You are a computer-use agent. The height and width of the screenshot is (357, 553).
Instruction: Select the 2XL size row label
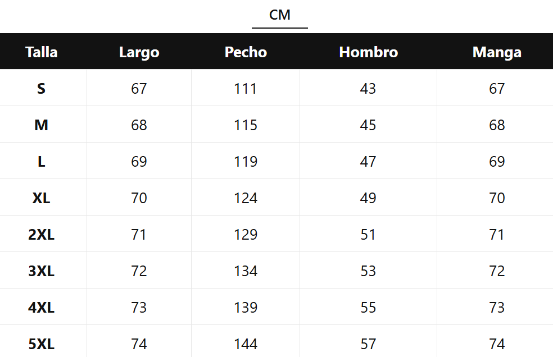pos(42,235)
